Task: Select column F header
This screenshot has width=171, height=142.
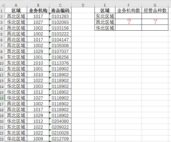Action: (x=129, y=5)
